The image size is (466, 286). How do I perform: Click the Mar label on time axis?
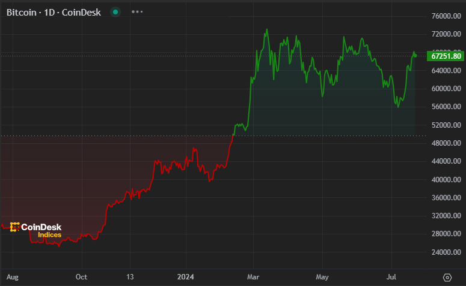[253, 277]
